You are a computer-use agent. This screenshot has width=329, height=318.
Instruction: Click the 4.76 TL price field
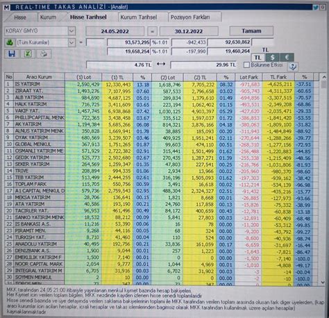(x=119, y=65)
